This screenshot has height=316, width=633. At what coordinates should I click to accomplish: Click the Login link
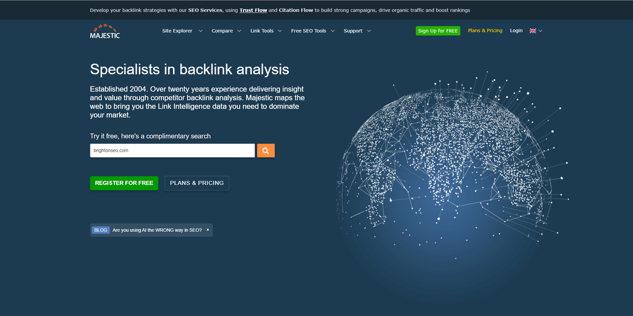[x=516, y=31]
